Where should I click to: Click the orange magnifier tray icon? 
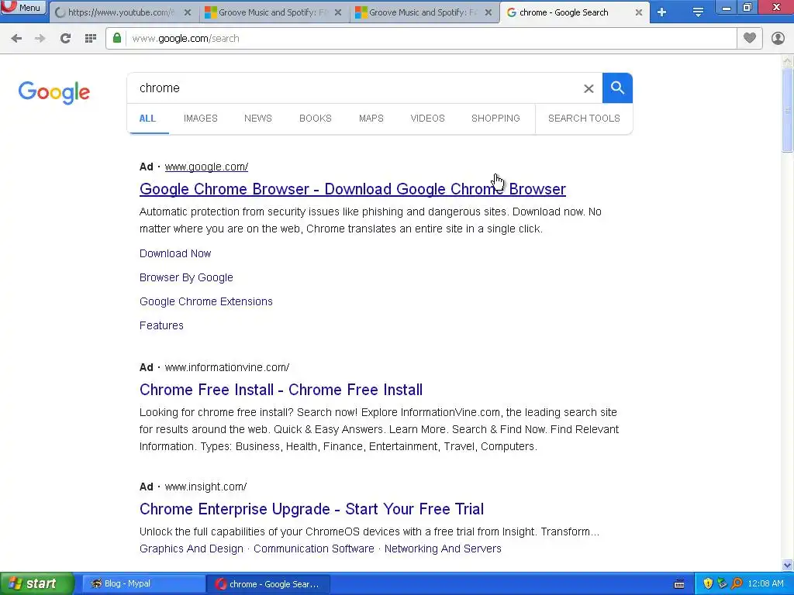[737, 584]
